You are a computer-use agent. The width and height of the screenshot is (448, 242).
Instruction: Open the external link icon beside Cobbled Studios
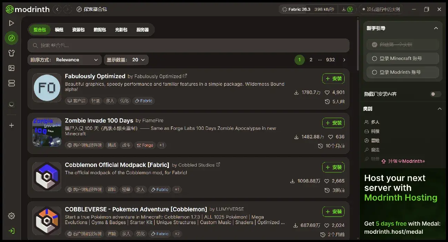[218, 165]
